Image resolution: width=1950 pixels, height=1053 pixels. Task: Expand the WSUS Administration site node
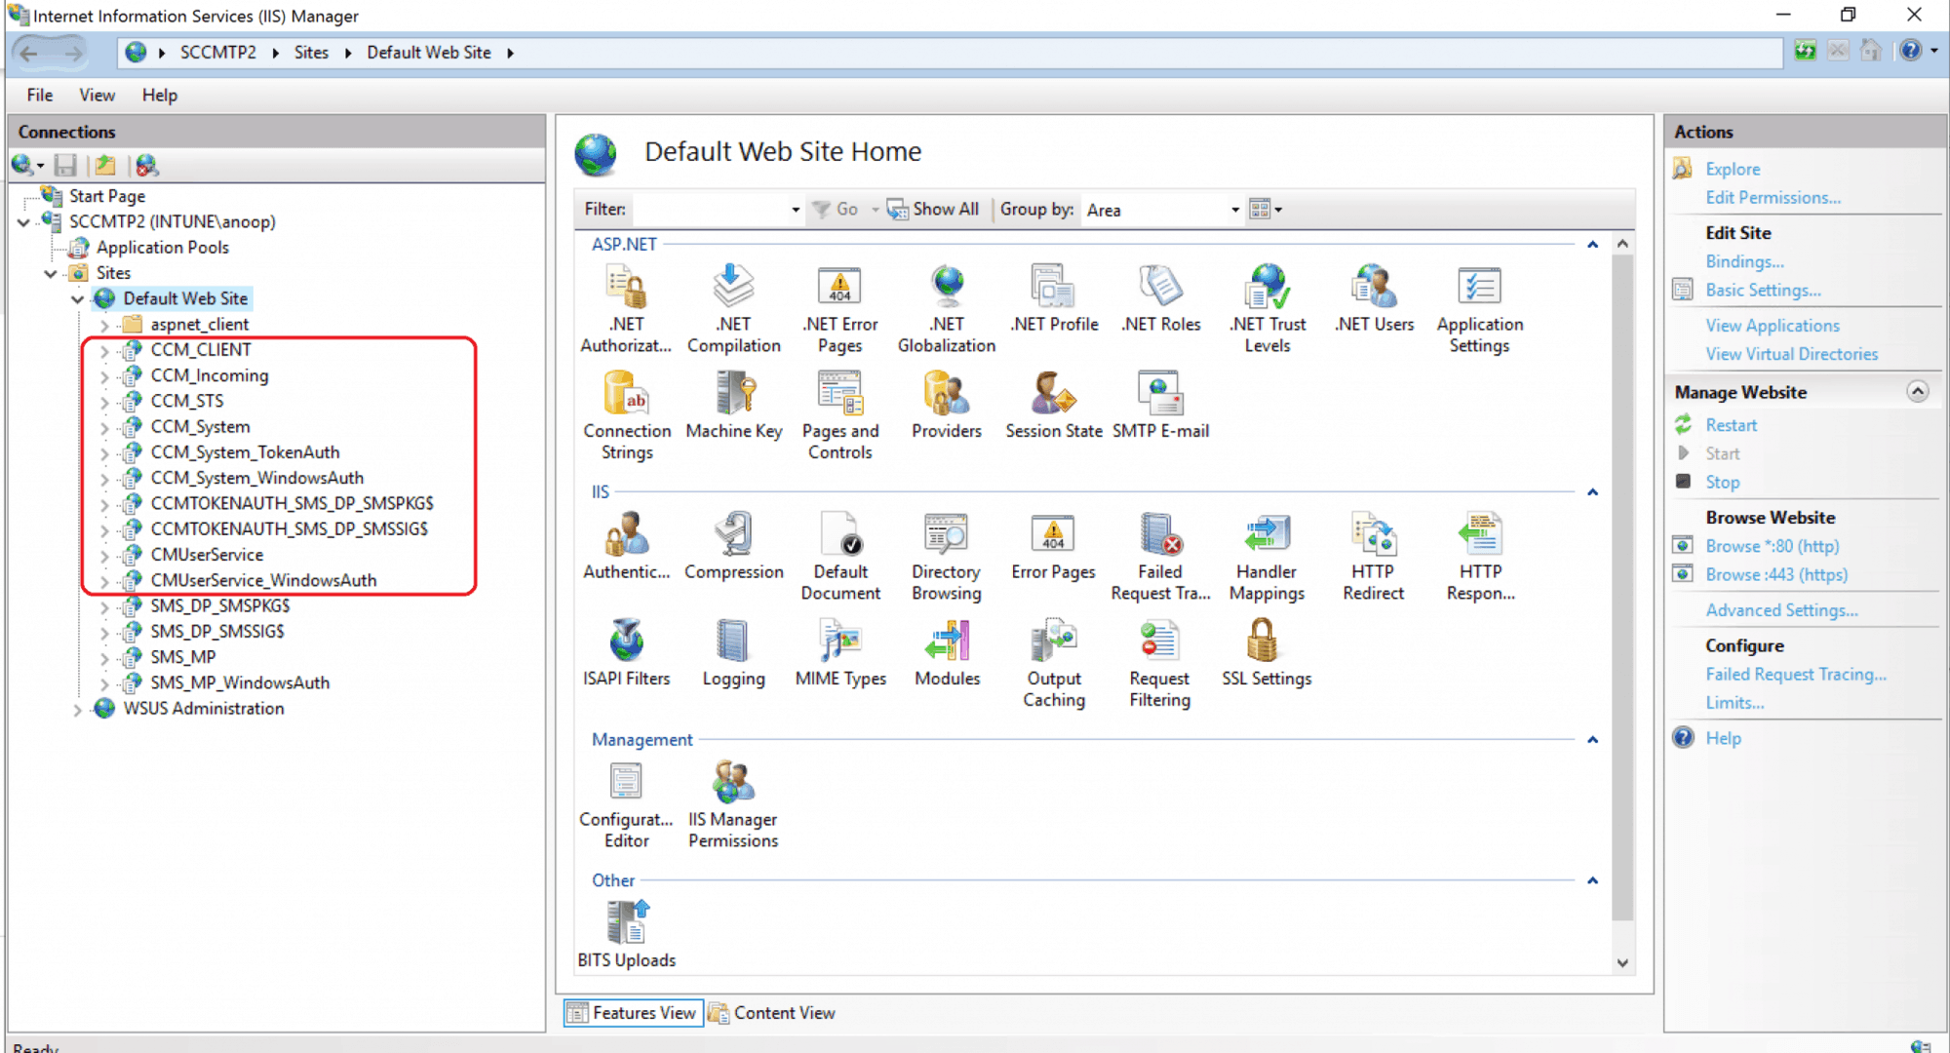click(x=77, y=710)
